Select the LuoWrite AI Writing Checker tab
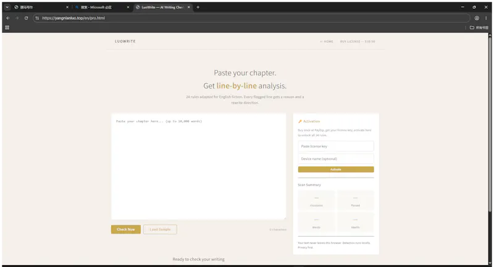Screen dimensions: 494x267 (x=162, y=7)
